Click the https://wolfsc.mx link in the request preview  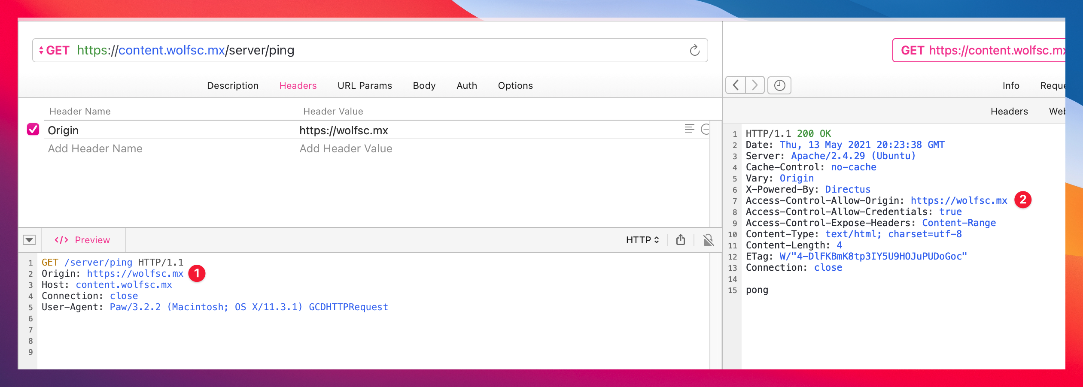[135, 273]
